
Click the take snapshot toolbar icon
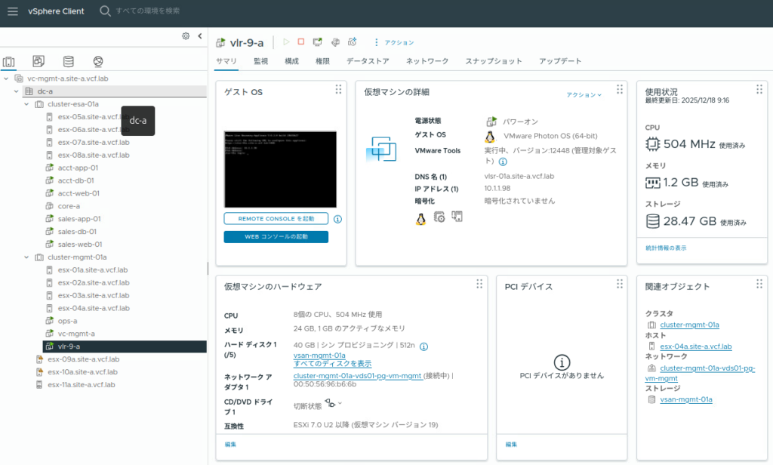click(x=352, y=42)
